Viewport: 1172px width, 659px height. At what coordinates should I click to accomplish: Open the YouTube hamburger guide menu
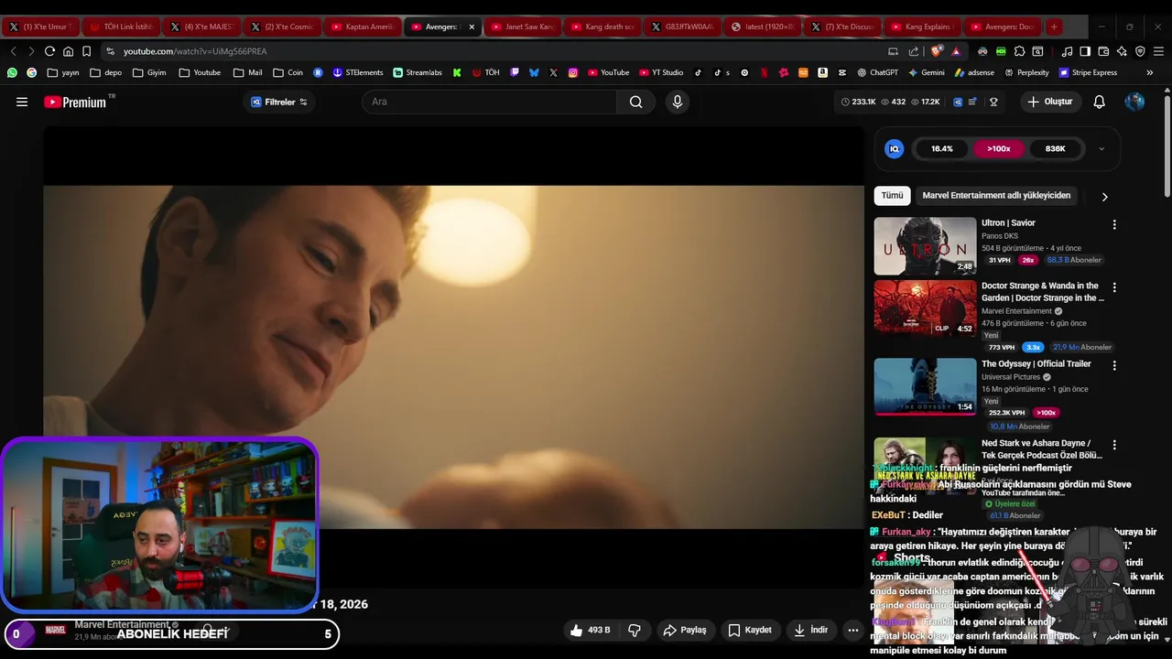[x=22, y=102]
